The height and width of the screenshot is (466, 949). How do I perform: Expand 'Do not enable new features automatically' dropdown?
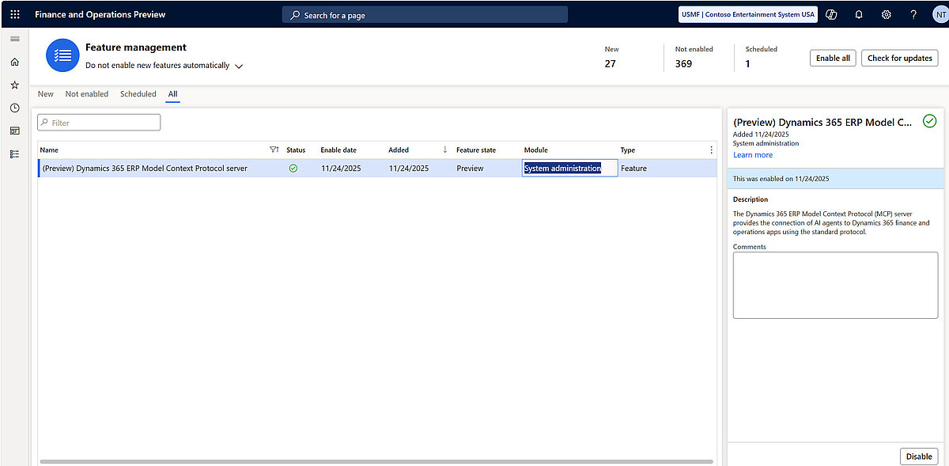point(239,66)
